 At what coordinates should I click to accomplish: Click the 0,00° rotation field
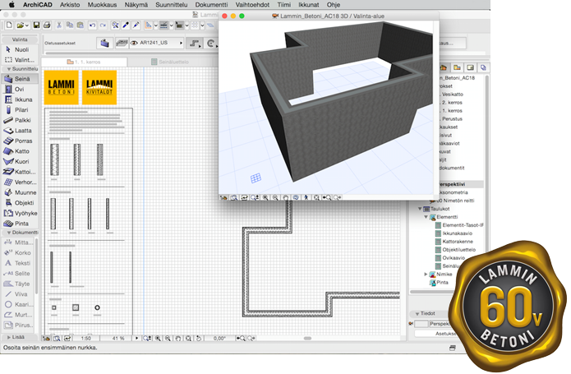click(219, 339)
